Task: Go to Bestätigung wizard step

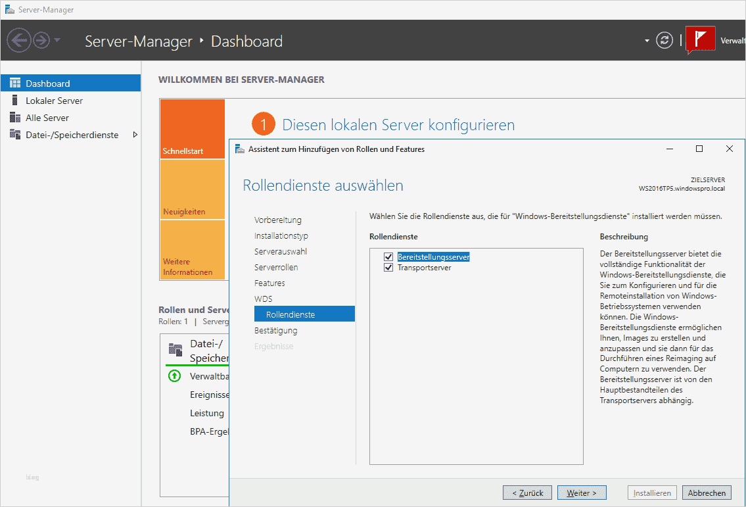Action: click(275, 330)
